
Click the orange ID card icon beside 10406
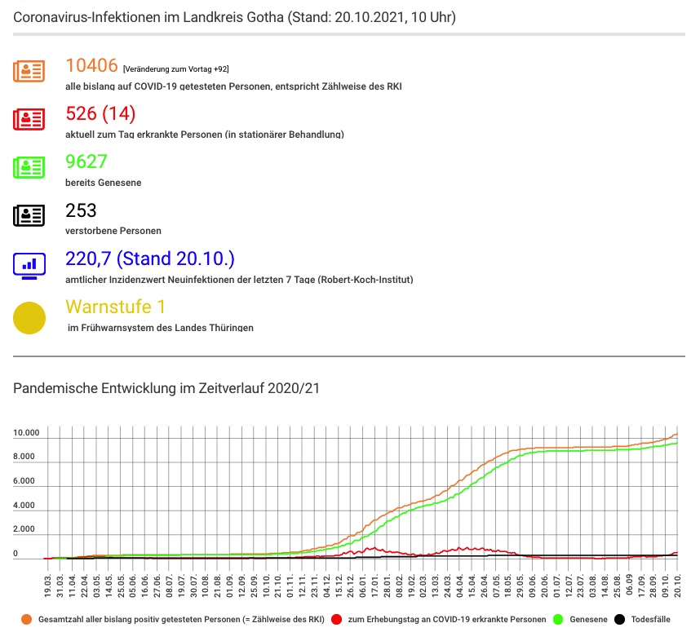(x=29, y=71)
